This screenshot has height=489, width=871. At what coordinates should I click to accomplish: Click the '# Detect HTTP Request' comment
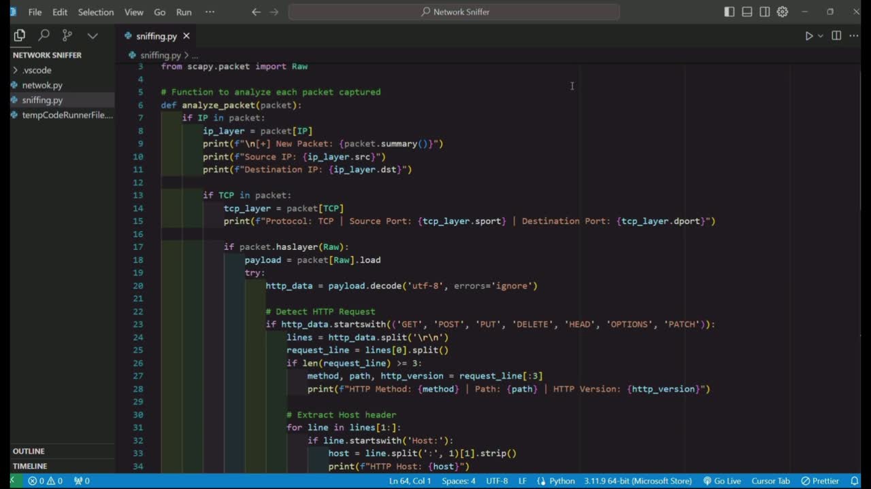click(321, 312)
